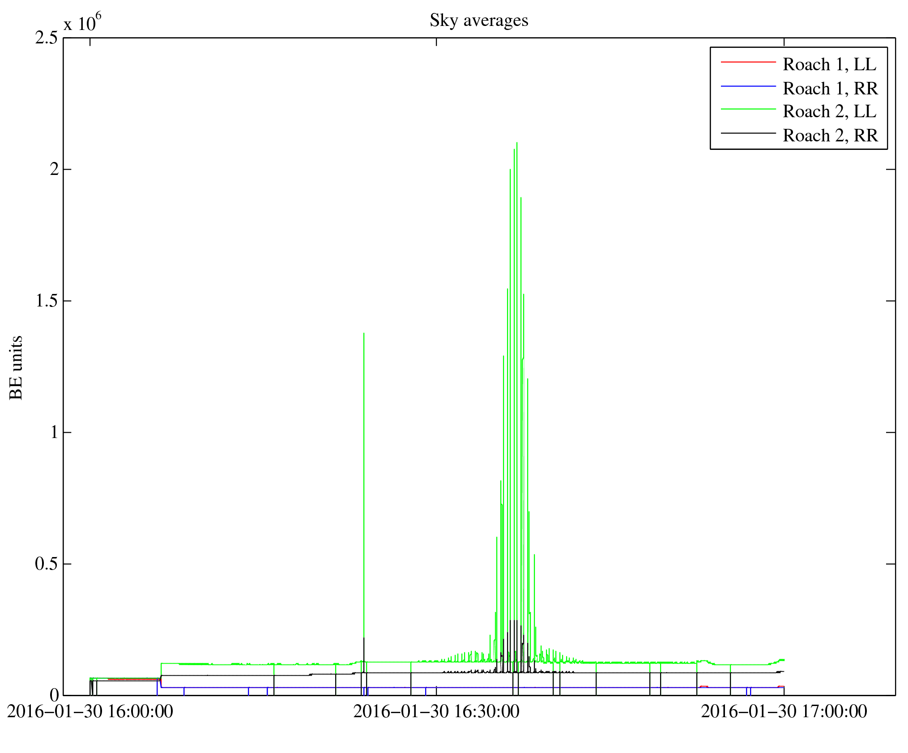The image size is (908, 753).
Task: Click the black line swatch in legend
Action: tap(748, 133)
